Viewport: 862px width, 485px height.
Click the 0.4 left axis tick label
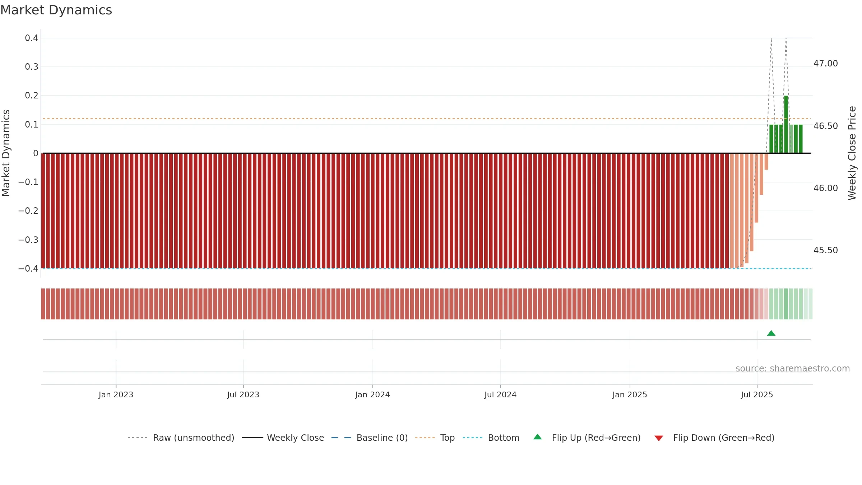click(x=32, y=38)
